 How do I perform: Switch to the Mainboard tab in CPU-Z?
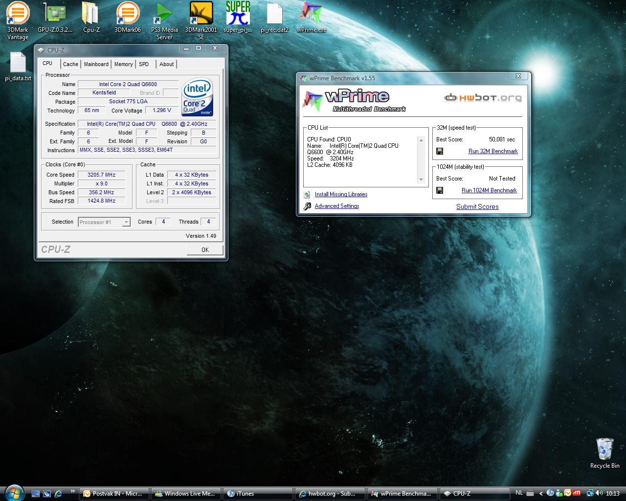tap(96, 64)
